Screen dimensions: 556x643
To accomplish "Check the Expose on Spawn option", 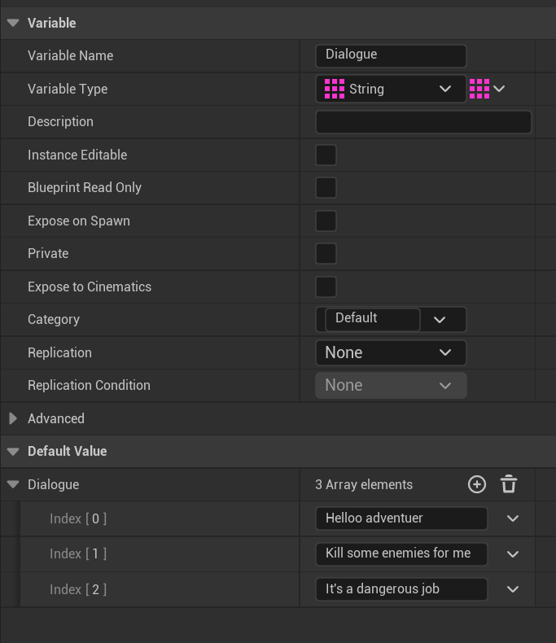I will click(326, 221).
